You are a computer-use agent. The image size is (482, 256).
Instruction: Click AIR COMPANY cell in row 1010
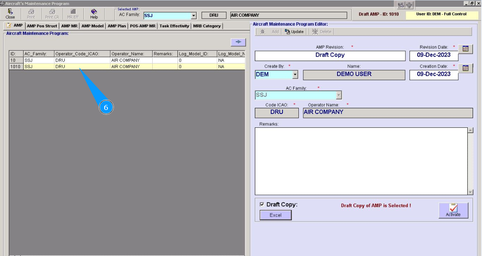[x=131, y=66]
